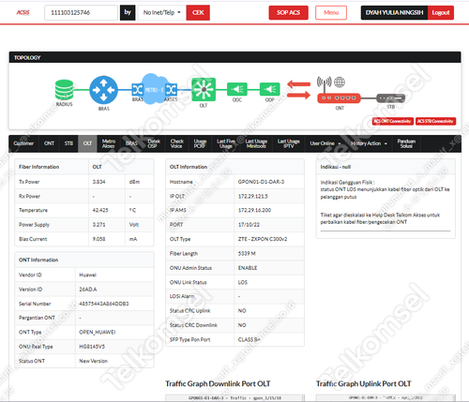Image resolution: width=469 pixels, height=402 pixels.
Task: Click the Vendor ID value Huawei
Action: [x=88, y=275]
